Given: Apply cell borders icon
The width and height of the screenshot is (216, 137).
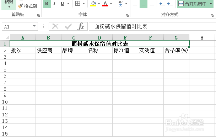Looking at the screenshot, I should tap(78, 4).
